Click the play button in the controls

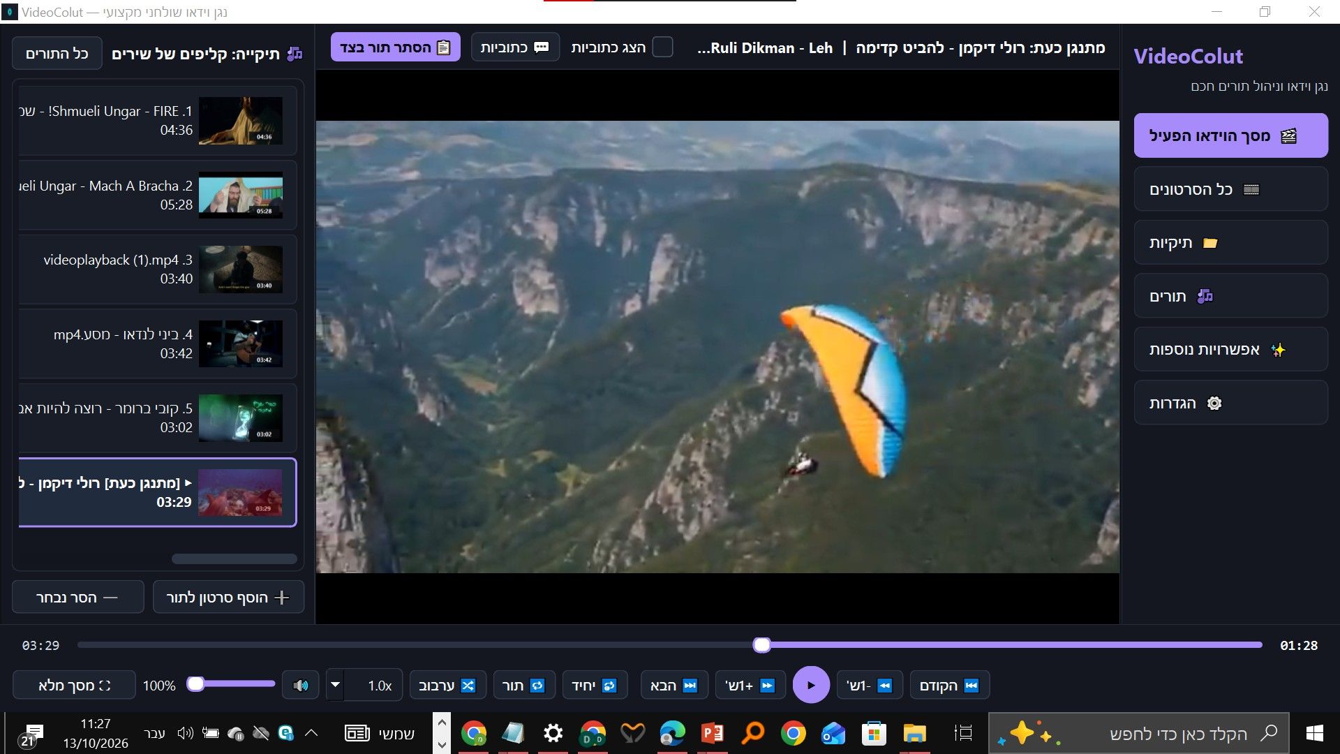(x=811, y=686)
